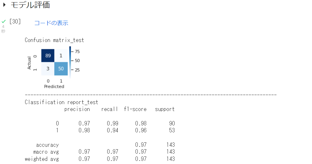
Task: Select the Classification report_test title
Action: tap(61, 102)
